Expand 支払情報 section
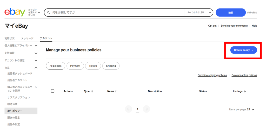266x133 pixels. [21, 53]
